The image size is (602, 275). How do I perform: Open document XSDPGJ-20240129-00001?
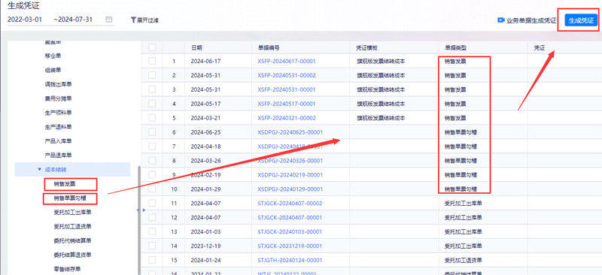pyautogui.click(x=290, y=189)
